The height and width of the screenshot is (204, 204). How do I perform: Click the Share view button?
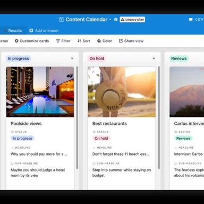[x=131, y=41]
